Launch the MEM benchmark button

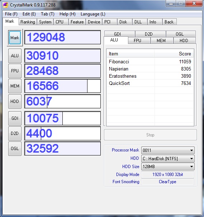(x=15, y=86)
